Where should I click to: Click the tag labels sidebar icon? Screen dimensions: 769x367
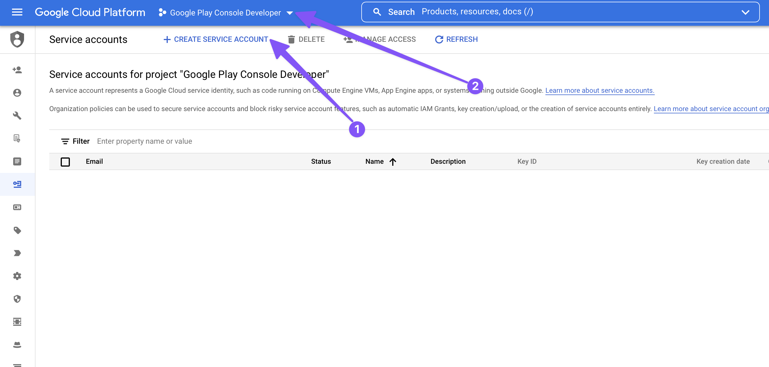(17, 230)
